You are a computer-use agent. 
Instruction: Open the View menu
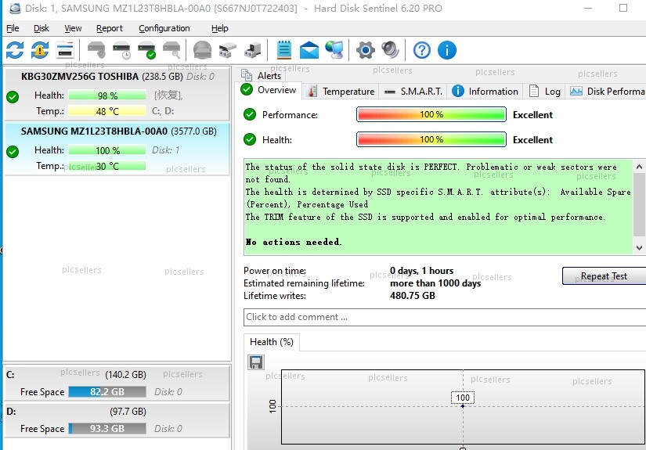tap(73, 28)
